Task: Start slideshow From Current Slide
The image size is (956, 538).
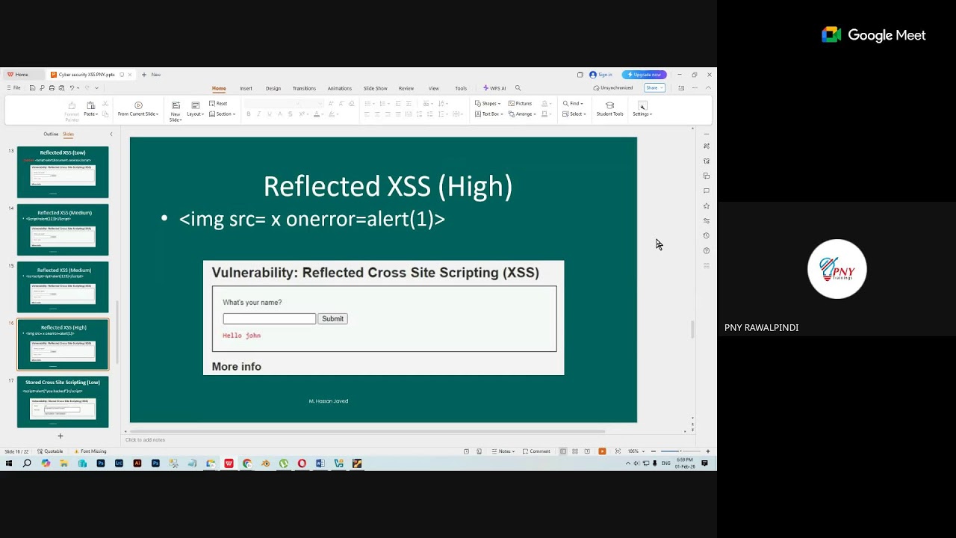Action: (x=138, y=109)
